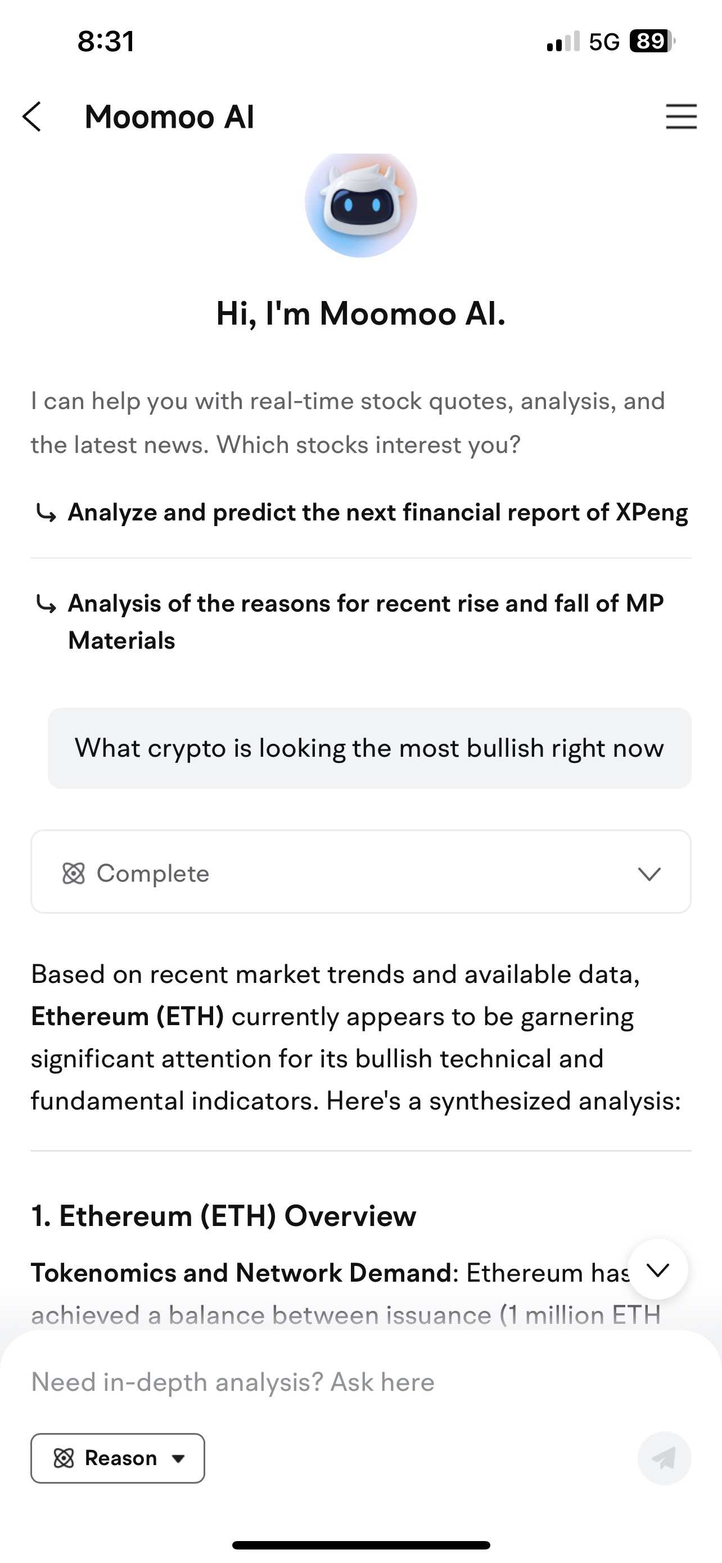Focus the 'Need in-depth analysis' input field
Viewport: 722px width, 1563px height.
pyautogui.click(x=327, y=1382)
